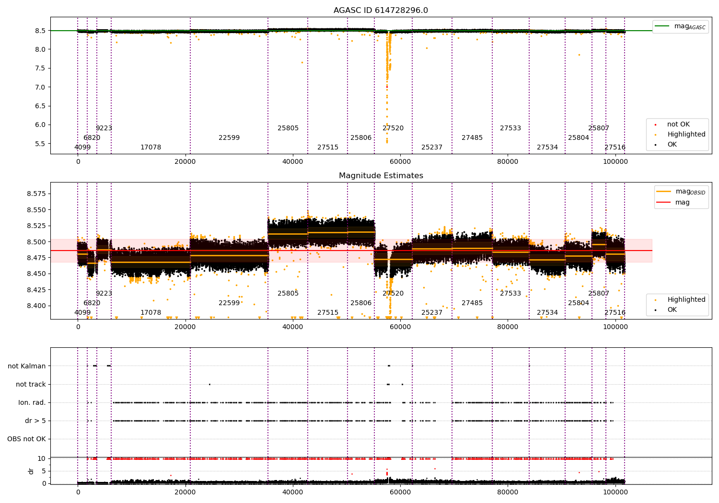
Task: Click y-axis tick 8.575 in middle plot
Action: tap(36, 194)
